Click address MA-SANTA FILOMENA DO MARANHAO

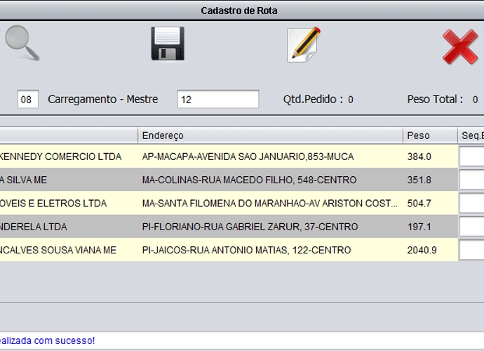270,204
